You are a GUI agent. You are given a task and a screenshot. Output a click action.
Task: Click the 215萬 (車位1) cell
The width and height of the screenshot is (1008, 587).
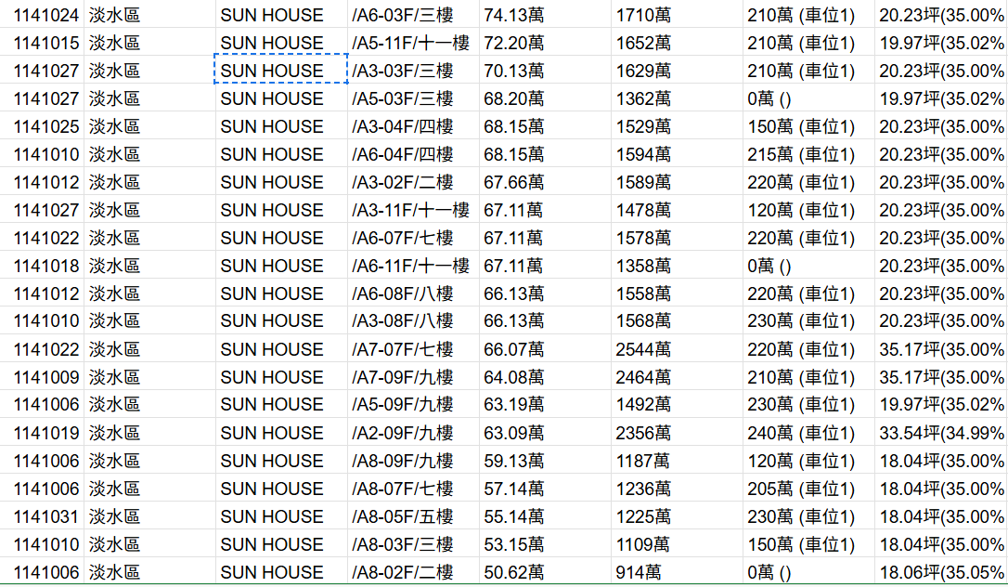point(808,153)
